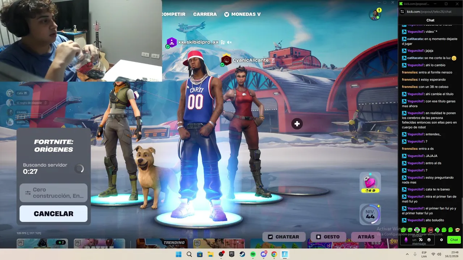Insert the red angry Kick emote
Viewport: 463px width, 260px height.
430,230
